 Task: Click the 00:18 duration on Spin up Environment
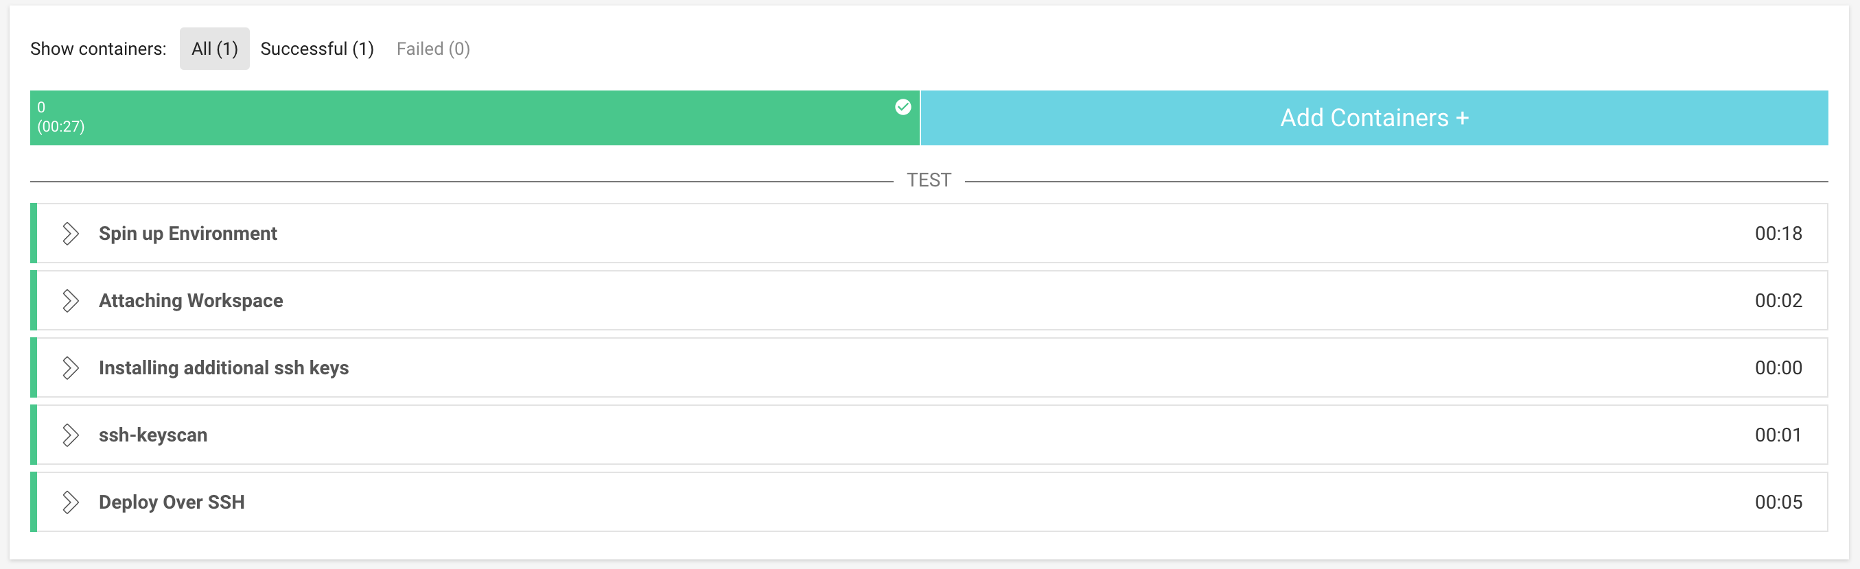1778,233
